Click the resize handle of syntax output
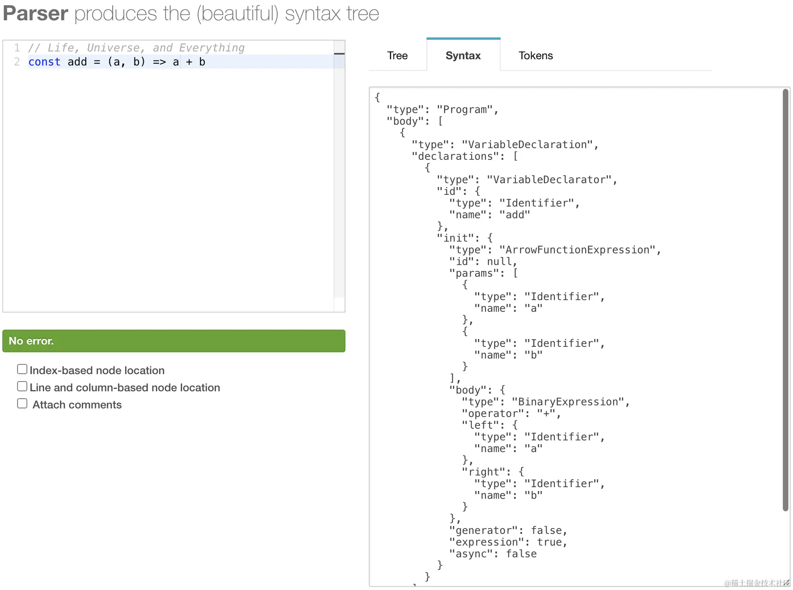 pyautogui.click(x=786, y=583)
